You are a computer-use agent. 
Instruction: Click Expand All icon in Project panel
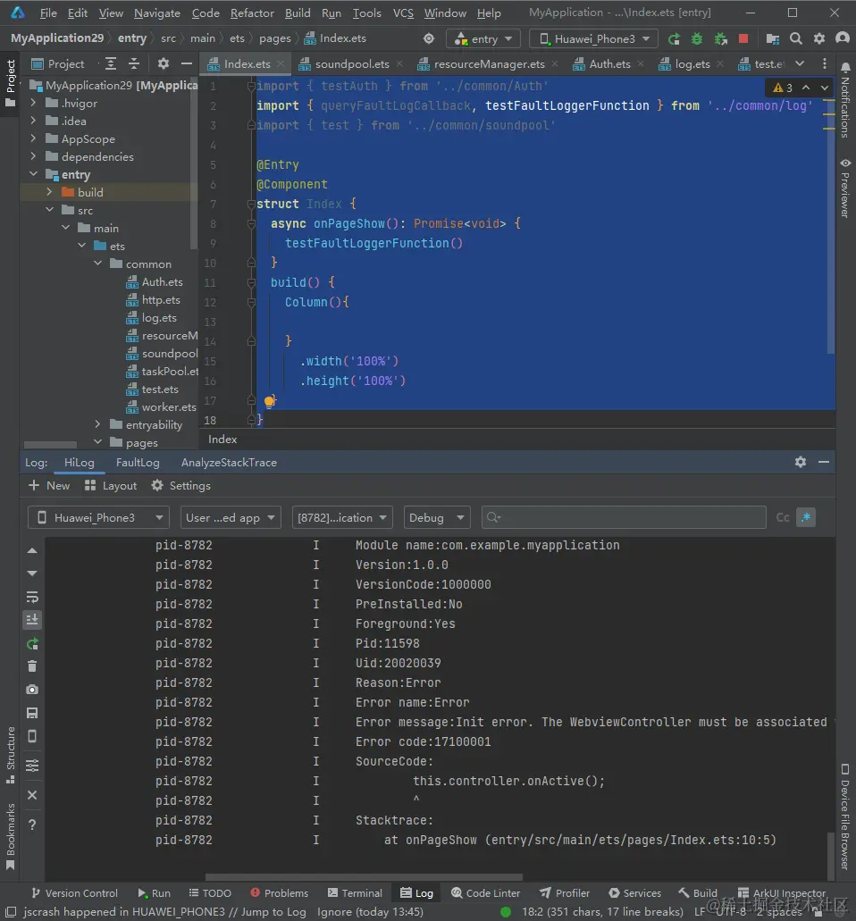click(111, 63)
